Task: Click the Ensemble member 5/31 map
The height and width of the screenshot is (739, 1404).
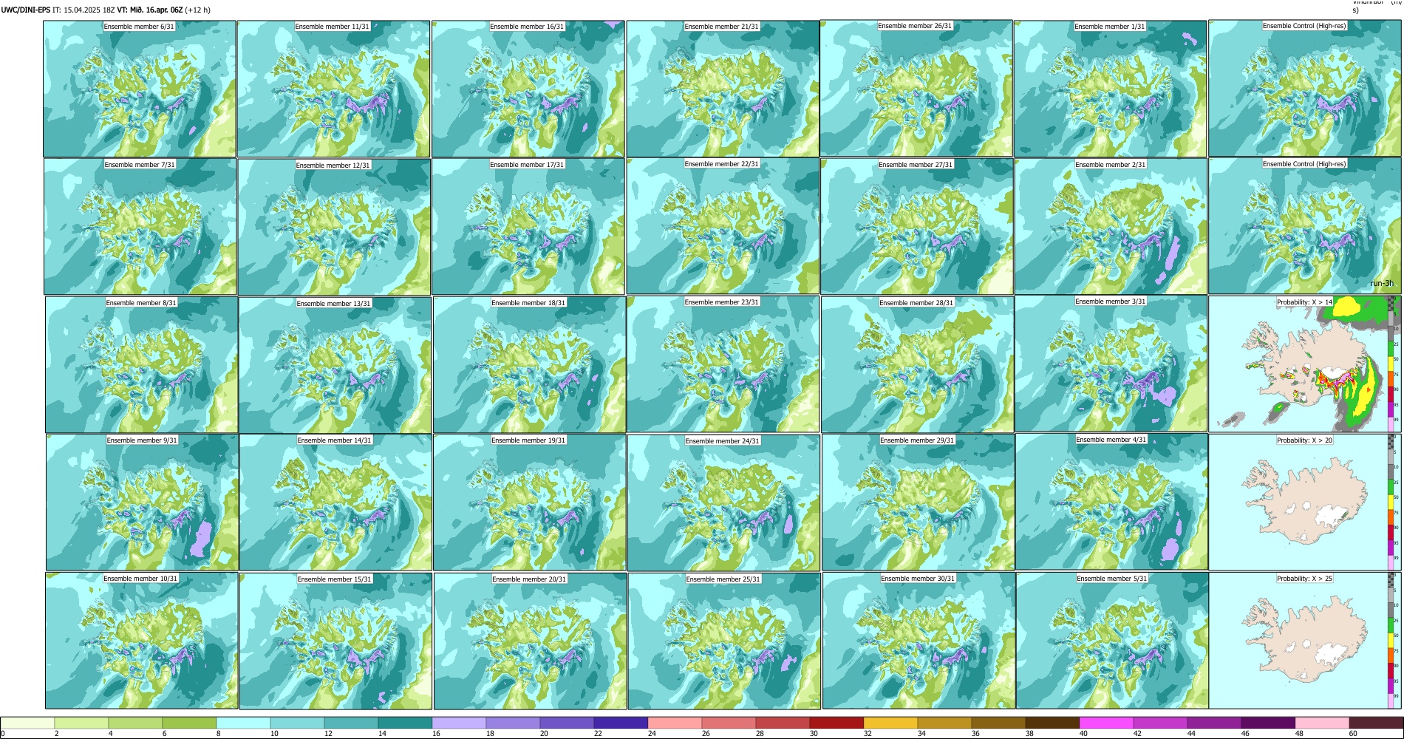Action: click(1113, 641)
